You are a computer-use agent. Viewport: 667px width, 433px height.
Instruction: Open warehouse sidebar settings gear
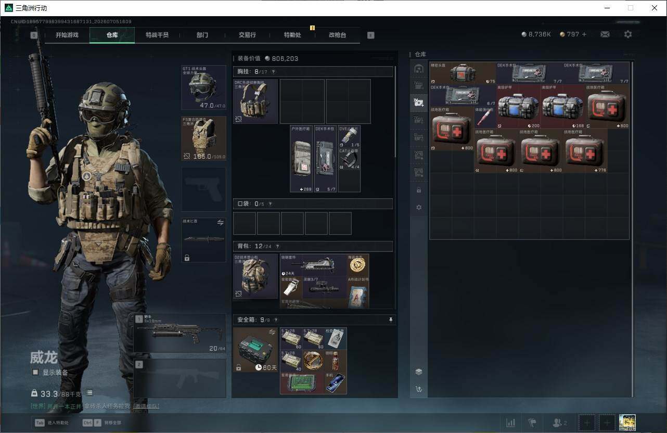419,207
